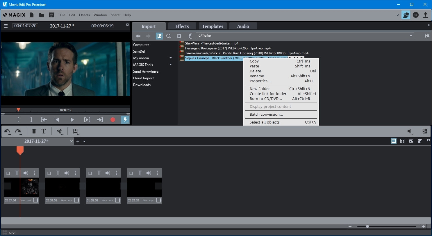Select Burn to CD/DVD menu entry
Image resolution: width=432 pixels, height=236 pixels.
tap(266, 99)
